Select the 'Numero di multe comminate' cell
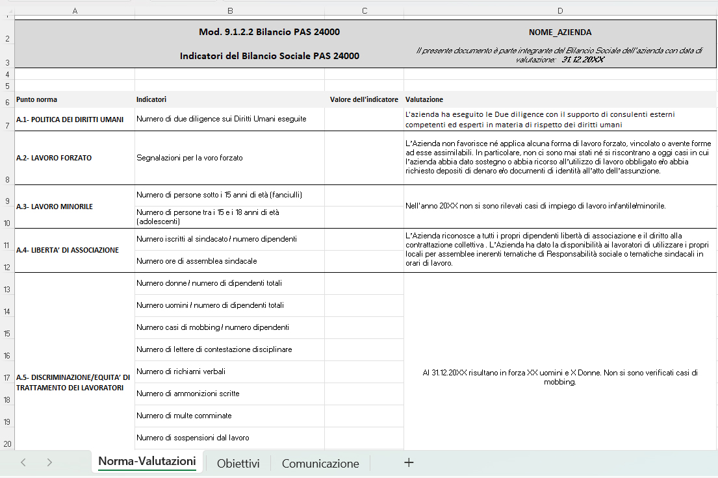Screen dimensions: 718x478 pyautogui.click(x=229, y=416)
